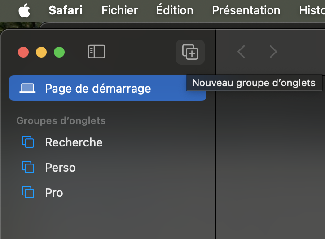Click the Pro tab group icon
Image resolution: width=325 pixels, height=239 pixels.
28,192
